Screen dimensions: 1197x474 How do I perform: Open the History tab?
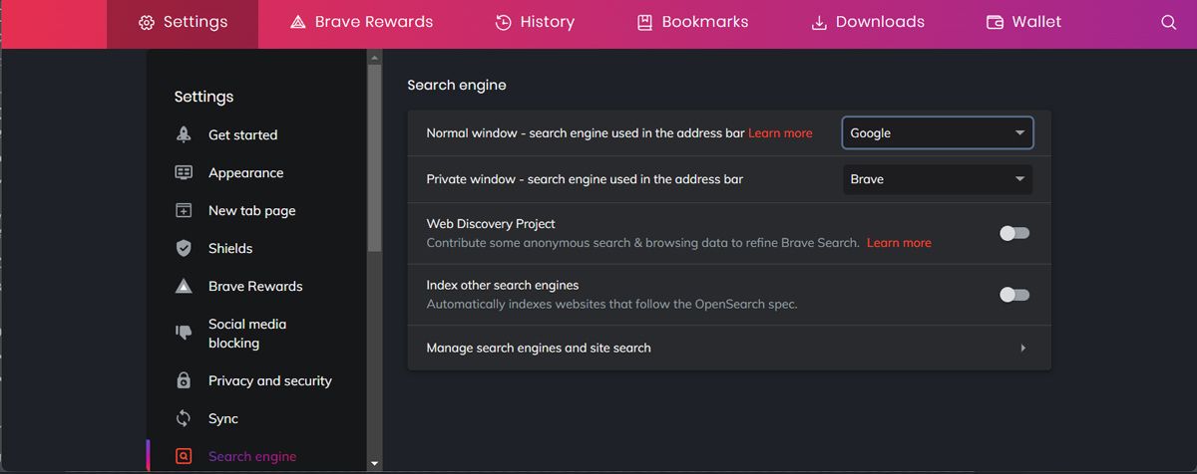(535, 22)
